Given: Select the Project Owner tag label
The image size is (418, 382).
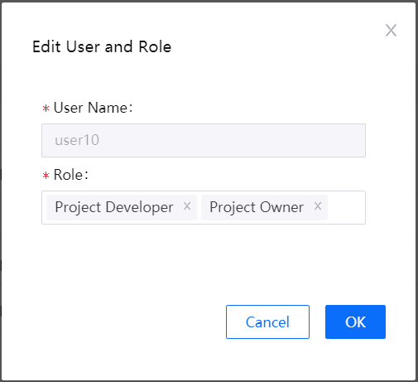Looking at the screenshot, I should pyautogui.click(x=257, y=207).
